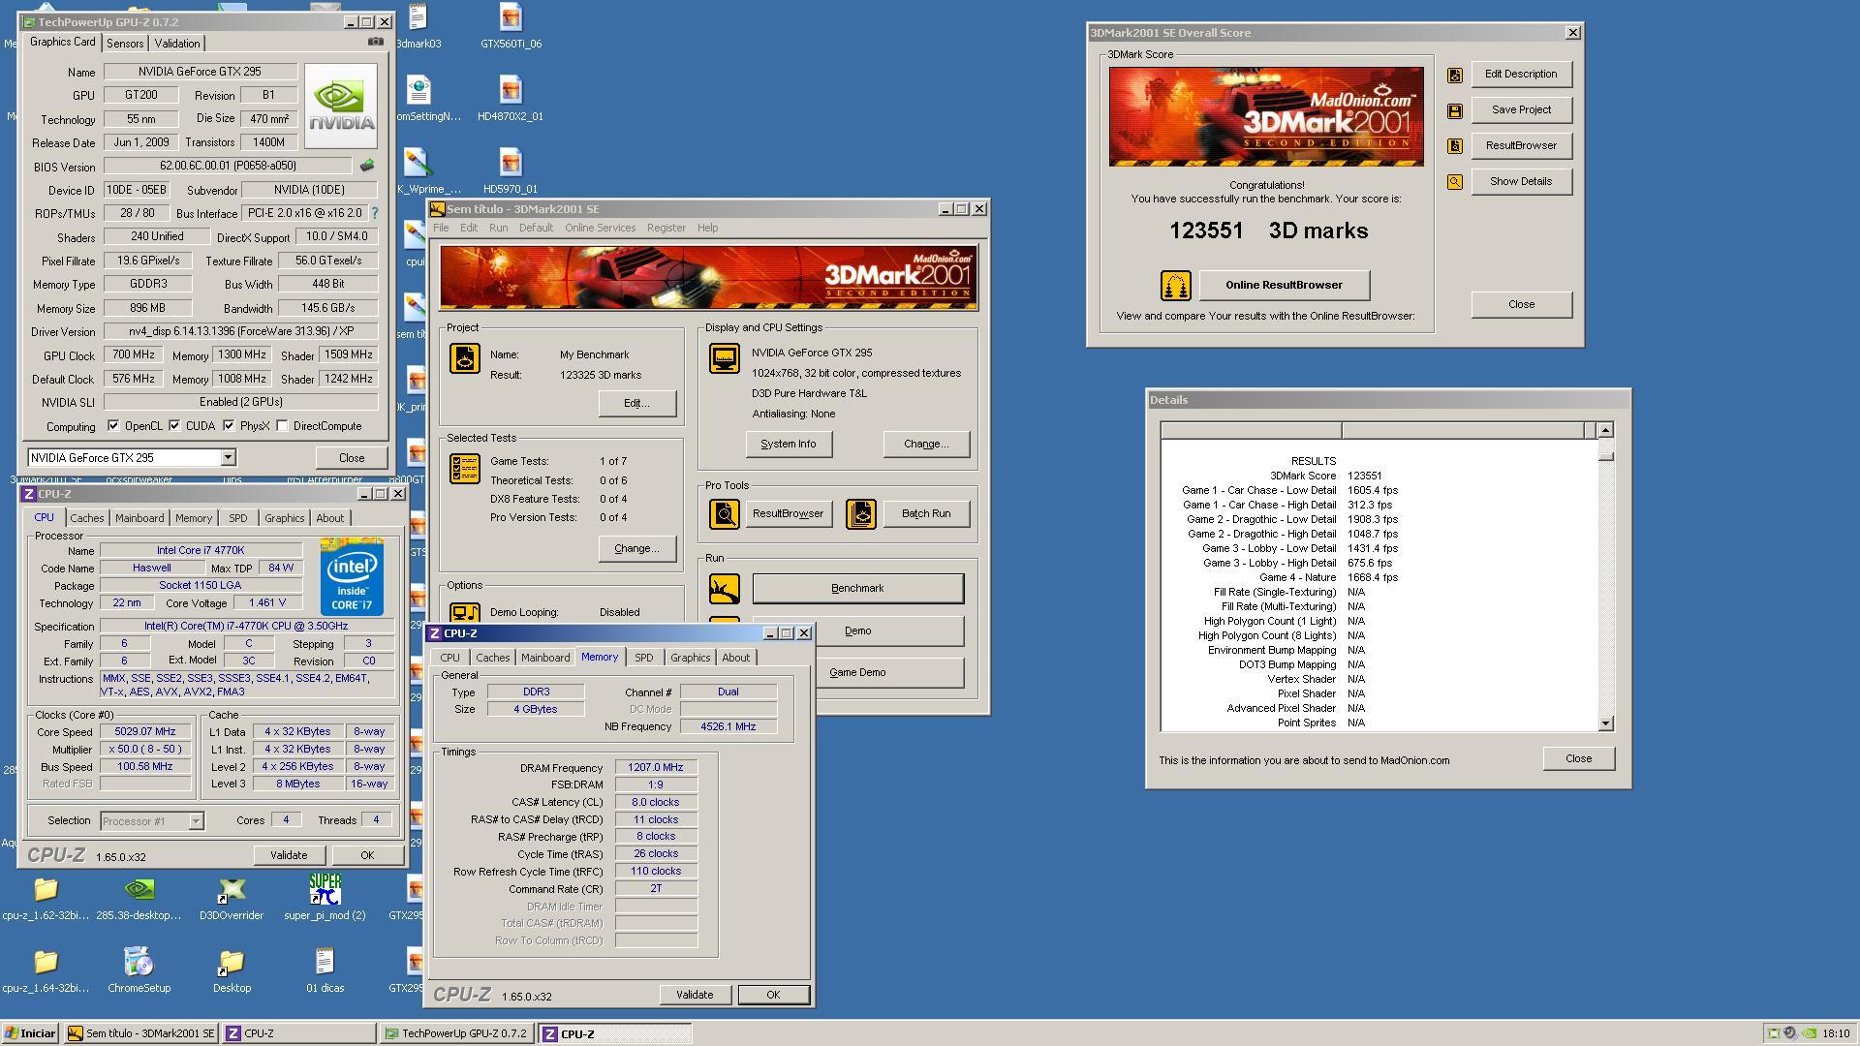Screen dimensions: 1860x1046
Task: Click the GPU-Z screenshot camera icon
Action: pyautogui.click(x=376, y=42)
